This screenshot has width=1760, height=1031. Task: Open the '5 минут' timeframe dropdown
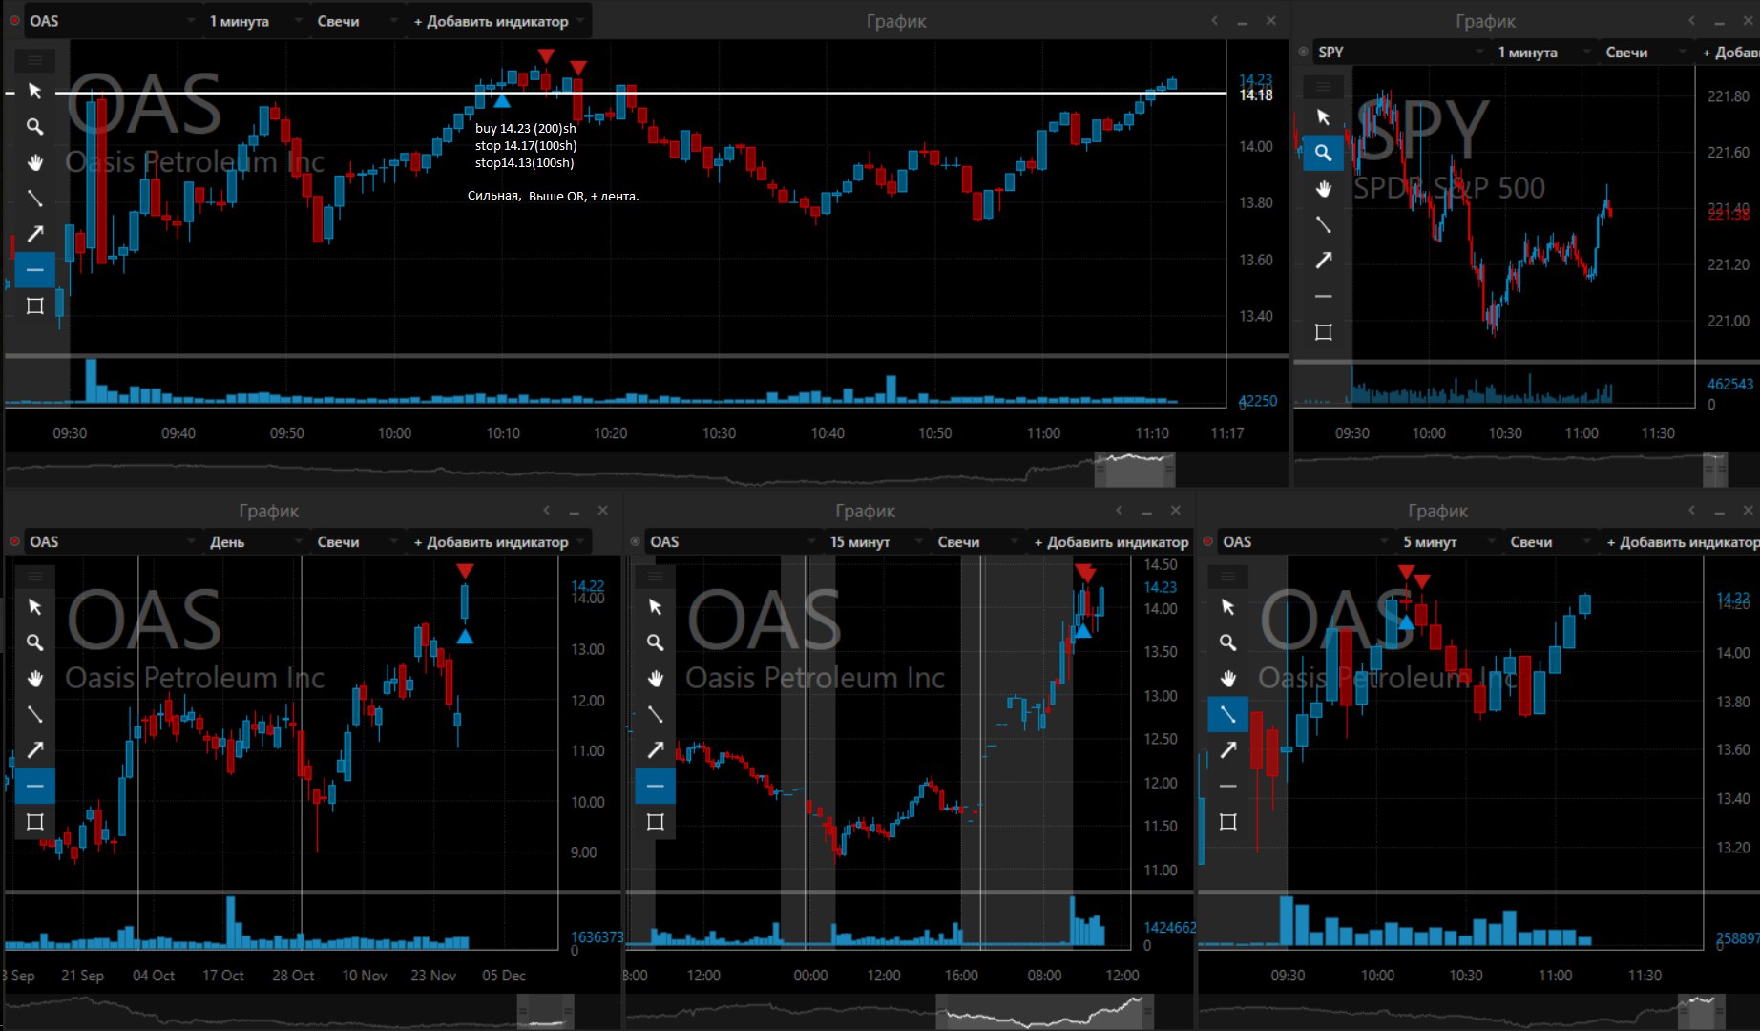[x=1449, y=541]
